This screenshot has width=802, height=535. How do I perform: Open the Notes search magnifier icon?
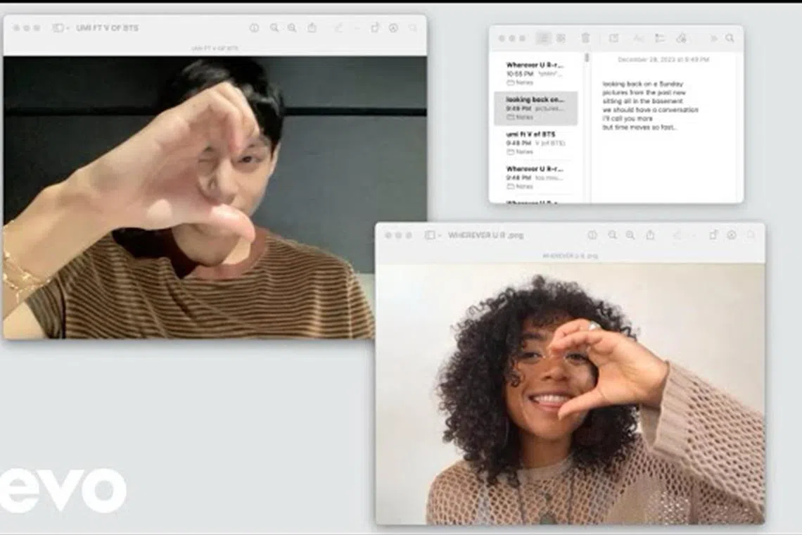tap(730, 38)
